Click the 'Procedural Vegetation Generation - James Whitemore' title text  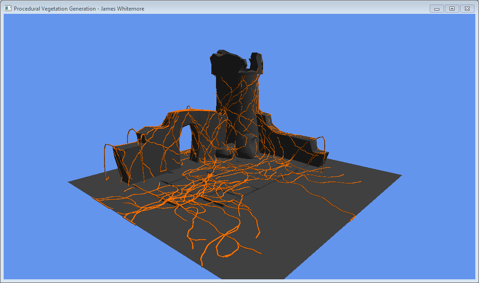[79, 9]
